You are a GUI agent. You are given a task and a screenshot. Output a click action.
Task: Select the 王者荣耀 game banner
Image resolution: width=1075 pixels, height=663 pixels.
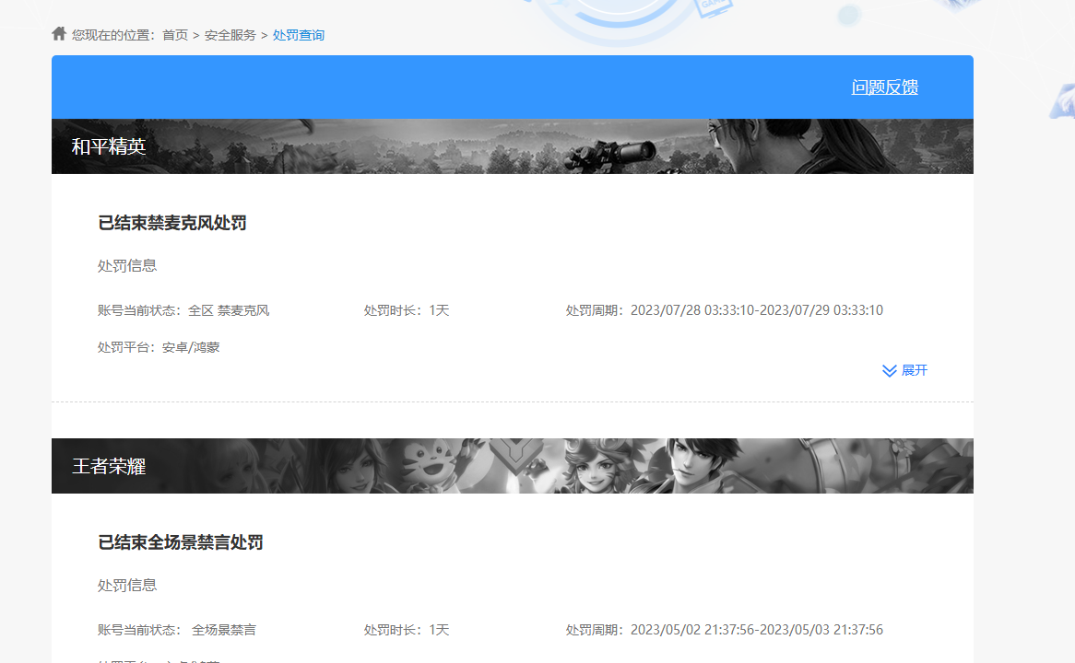513,466
